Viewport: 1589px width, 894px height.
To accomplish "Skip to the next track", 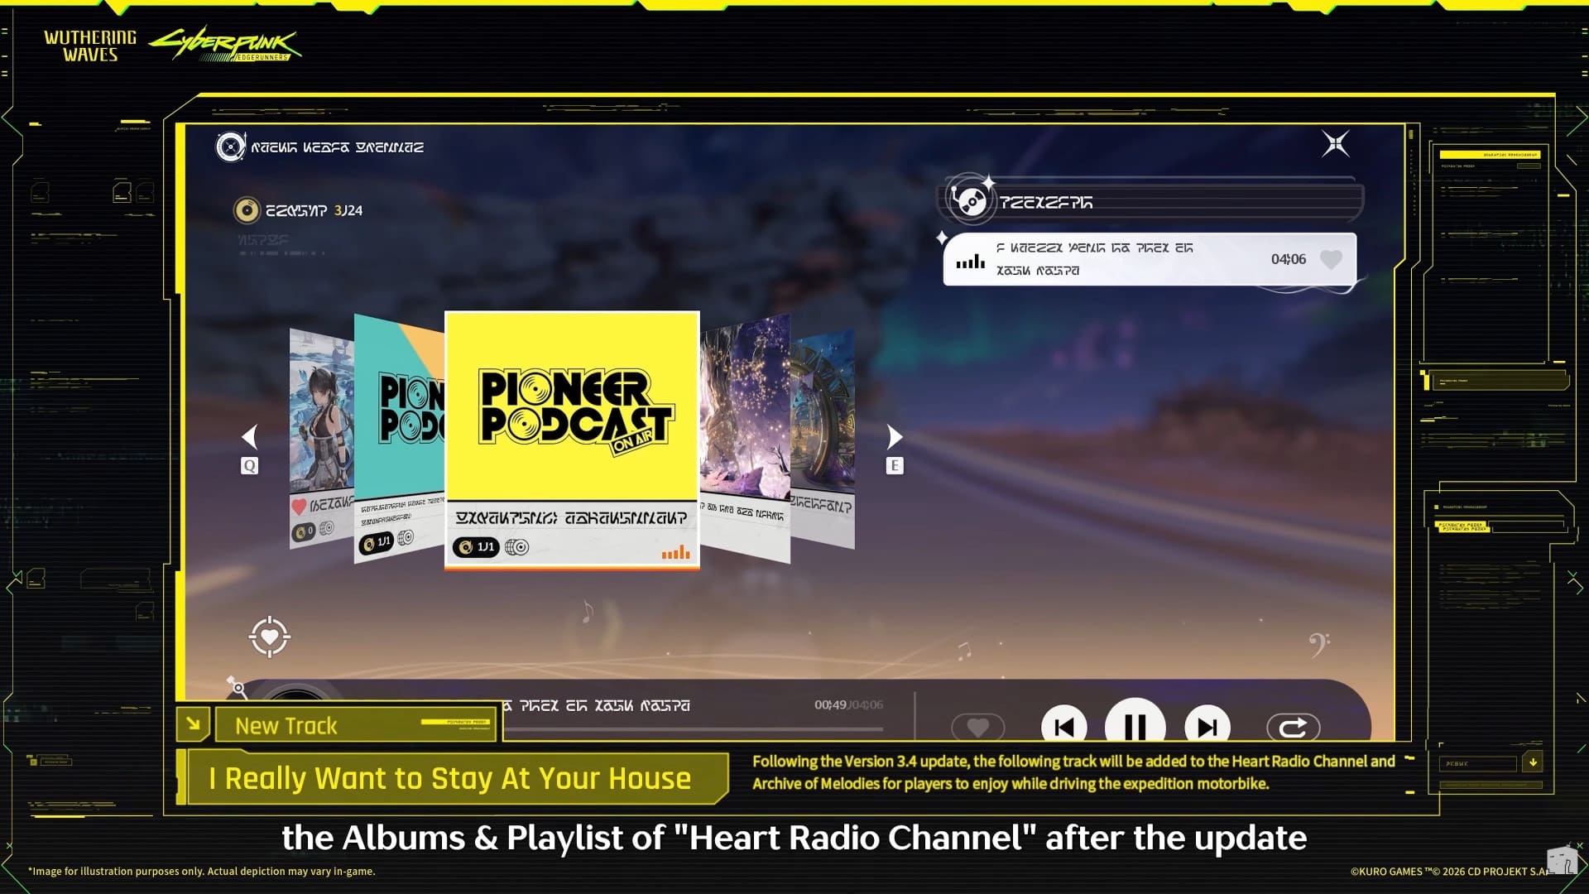I will click(1207, 727).
